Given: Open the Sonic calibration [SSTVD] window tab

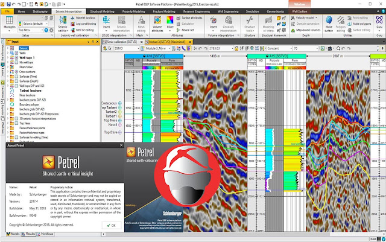Looking at the screenshot, I should point(123,42).
